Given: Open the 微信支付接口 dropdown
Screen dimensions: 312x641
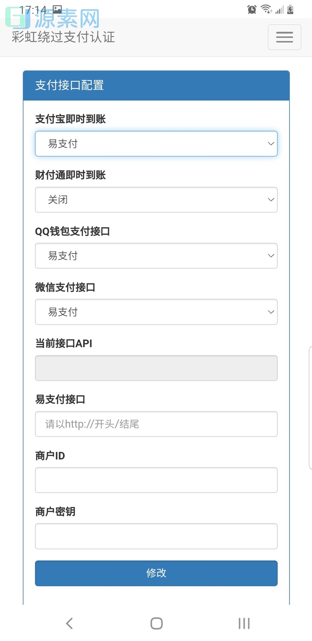Looking at the screenshot, I should 156,312.
